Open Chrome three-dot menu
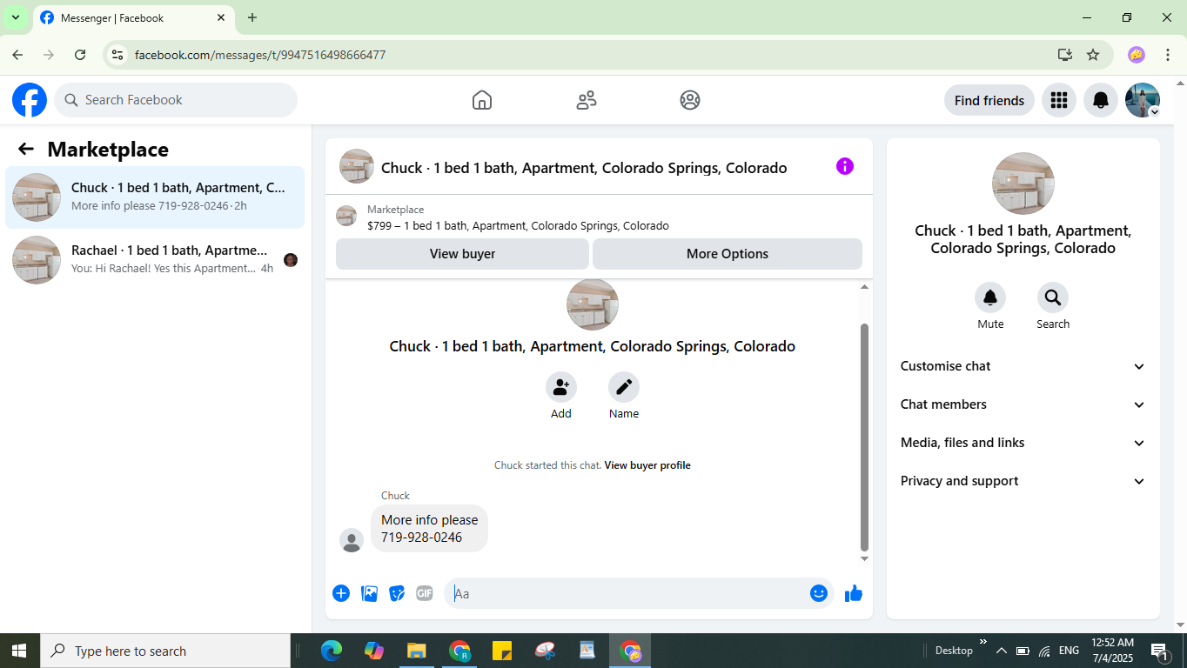Viewport: 1187px width, 668px height. coord(1168,55)
